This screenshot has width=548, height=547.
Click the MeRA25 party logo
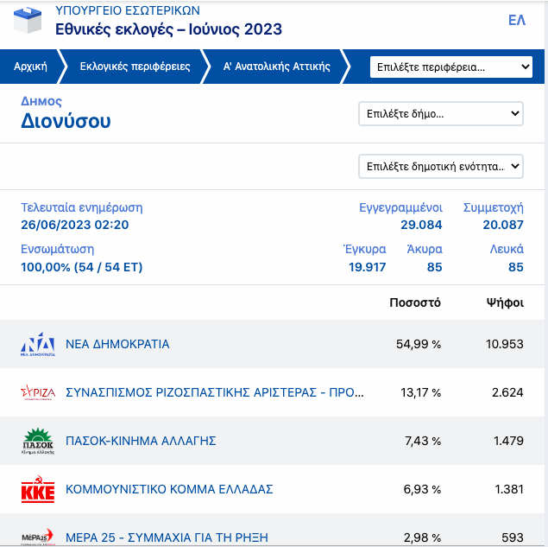pyautogui.click(x=38, y=537)
